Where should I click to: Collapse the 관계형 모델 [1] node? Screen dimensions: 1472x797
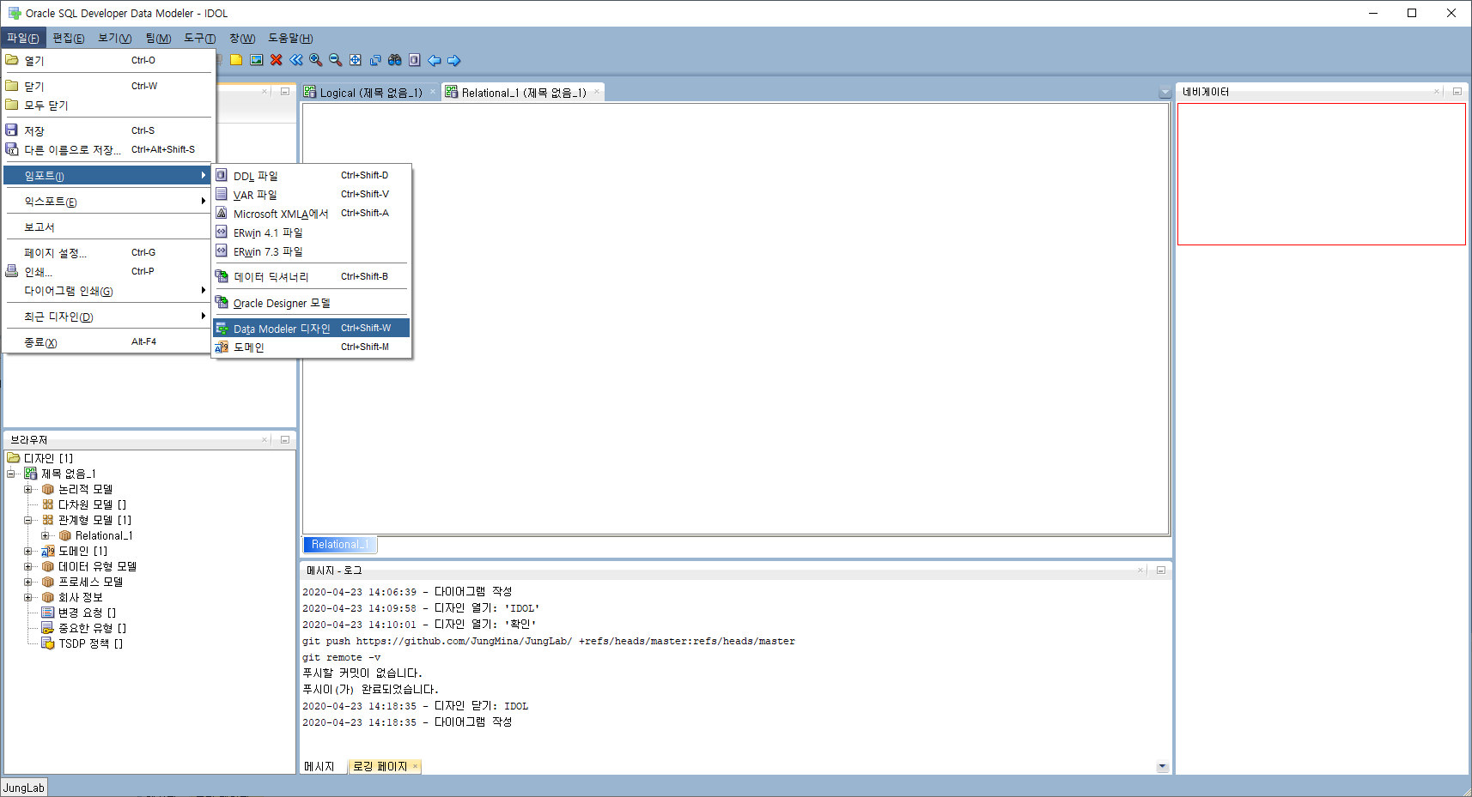tap(28, 520)
